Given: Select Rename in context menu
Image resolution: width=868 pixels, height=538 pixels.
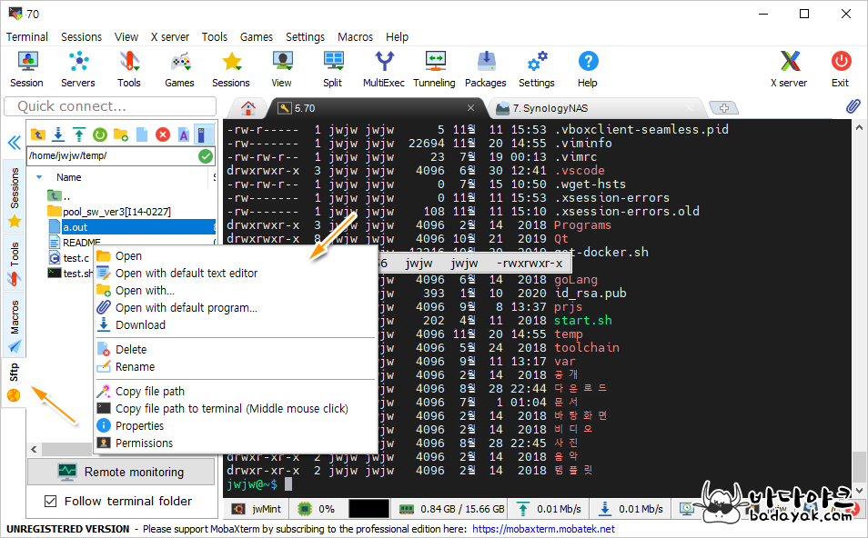Looking at the screenshot, I should (x=236, y=366).
